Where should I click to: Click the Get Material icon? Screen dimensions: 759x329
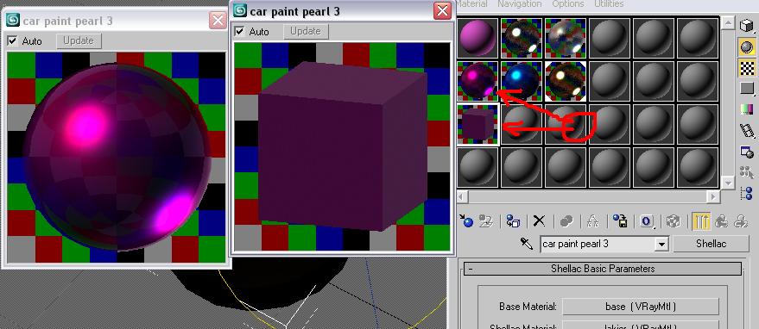click(x=466, y=221)
